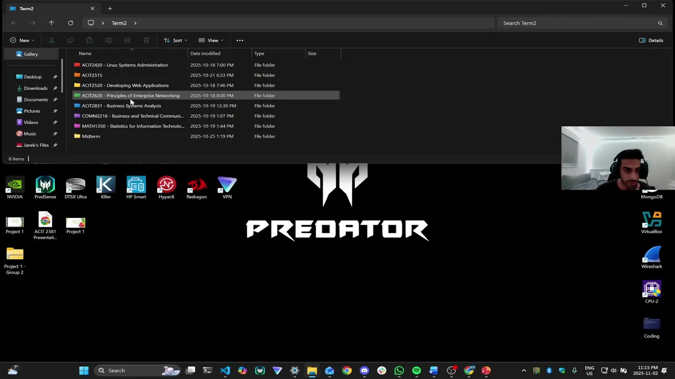Click the Term2 breadcrumb in address bar
The height and width of the screenshot is (379, 675).
point(119,23)
